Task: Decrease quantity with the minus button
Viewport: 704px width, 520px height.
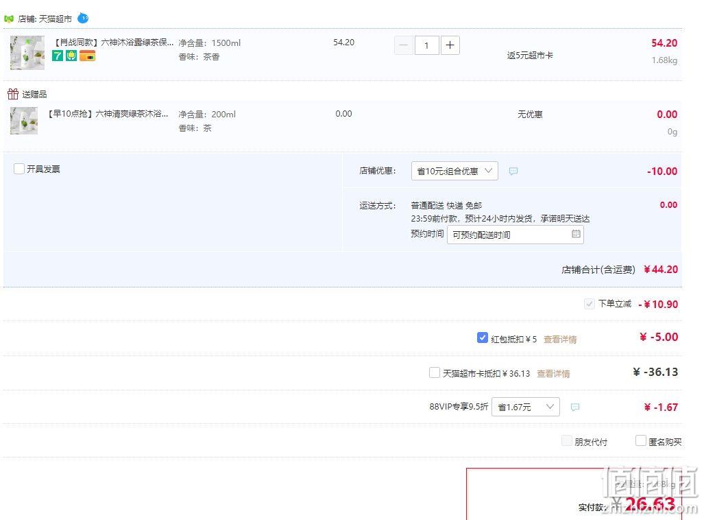Action: (404, 45)
